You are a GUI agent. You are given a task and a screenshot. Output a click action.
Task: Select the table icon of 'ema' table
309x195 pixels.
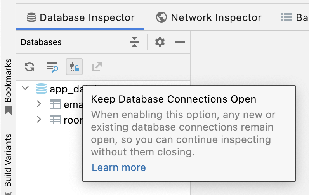coord(55,104)
